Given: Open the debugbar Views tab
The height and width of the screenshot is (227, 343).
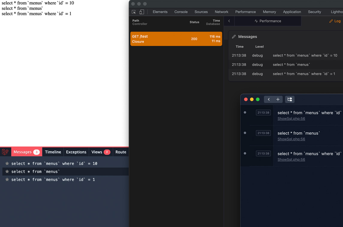Looking at the screenshot, I should pos(101,152).
